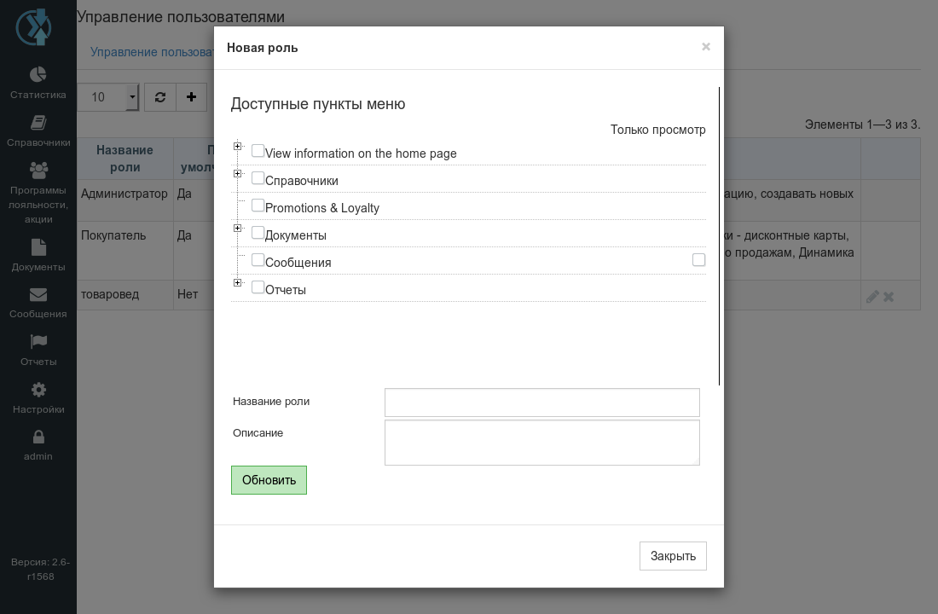Open the page size dropdown showing 10
Image resolution: width=938 pixels, height=614 pixels.
pos(108,97)
